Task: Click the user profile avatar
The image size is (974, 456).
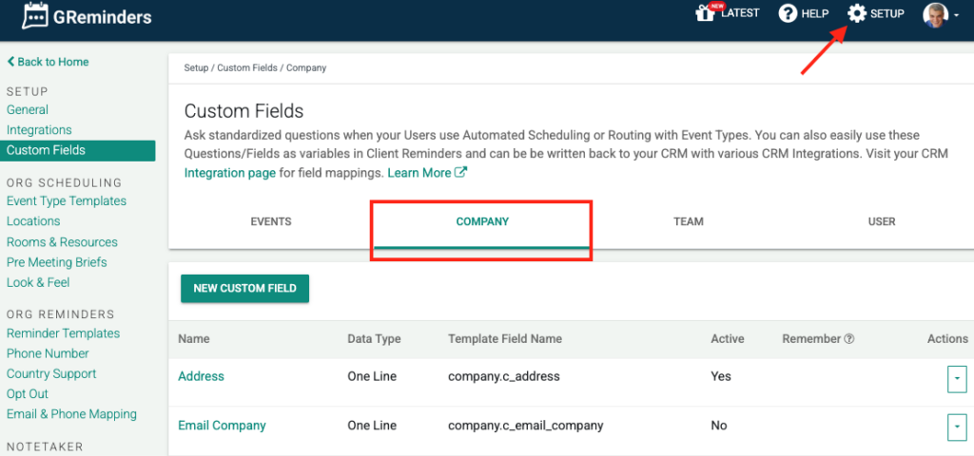Action: 935,14
